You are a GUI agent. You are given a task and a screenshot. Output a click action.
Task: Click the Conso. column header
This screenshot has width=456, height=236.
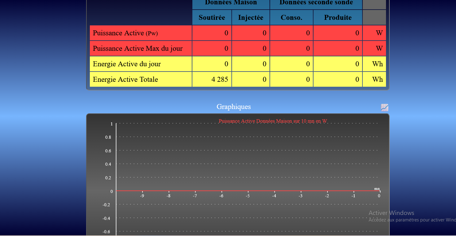click(x=291, y=18)
